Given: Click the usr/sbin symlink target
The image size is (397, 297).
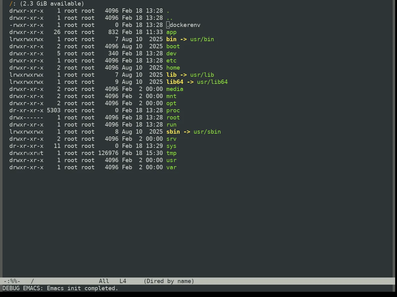Looking at the screenshot, I should [207, 132].
